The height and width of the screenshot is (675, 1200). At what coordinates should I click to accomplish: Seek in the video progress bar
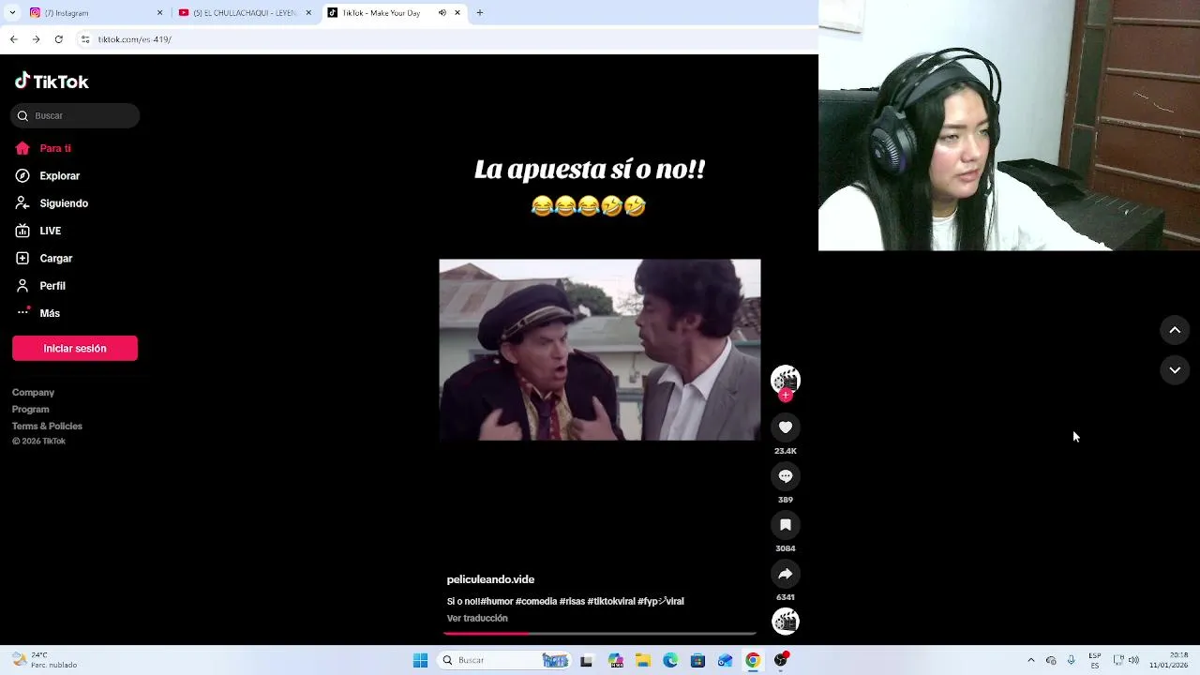point(600,634)
